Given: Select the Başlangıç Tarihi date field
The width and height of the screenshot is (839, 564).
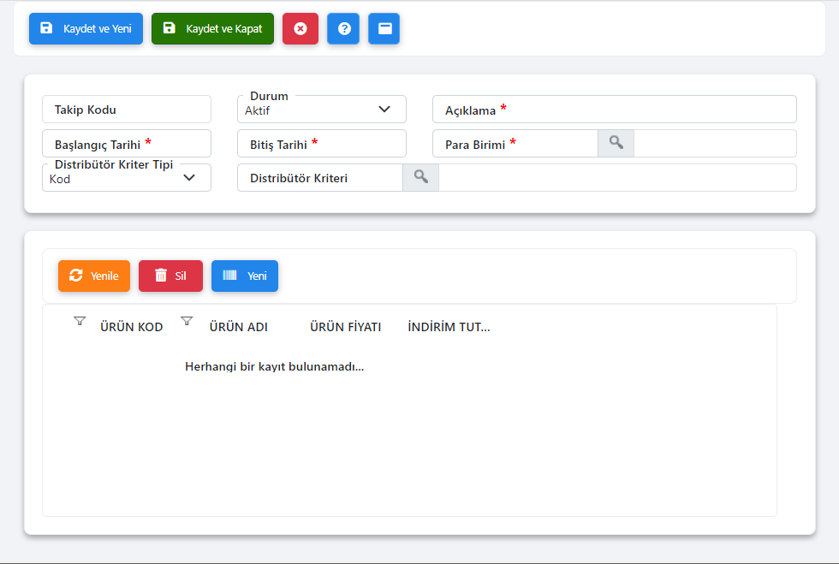Looking at the screenshot, I should (x=127, y=144).
